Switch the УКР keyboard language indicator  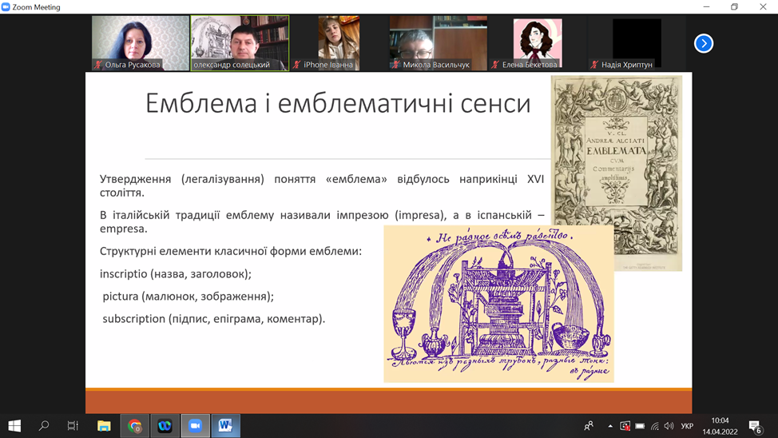(x=687, y=426)
